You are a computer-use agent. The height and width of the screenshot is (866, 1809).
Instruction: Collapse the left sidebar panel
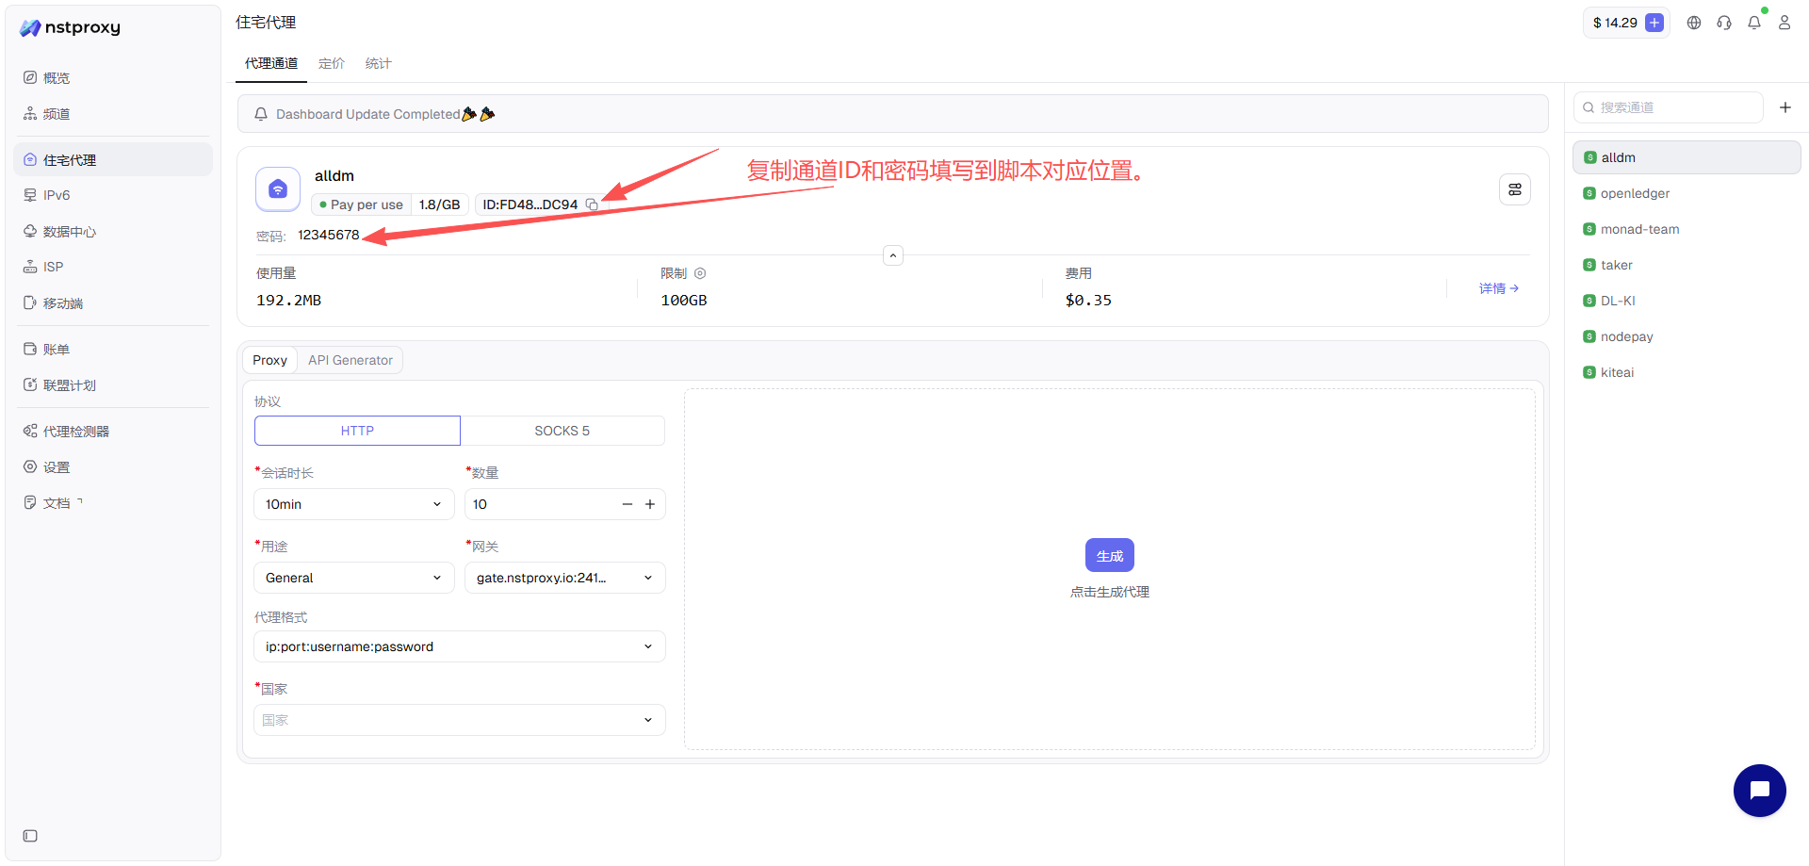click(30, 836)
